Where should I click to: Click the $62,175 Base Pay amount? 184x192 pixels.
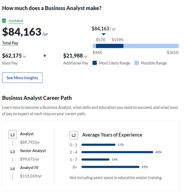(x=12, y=56)
